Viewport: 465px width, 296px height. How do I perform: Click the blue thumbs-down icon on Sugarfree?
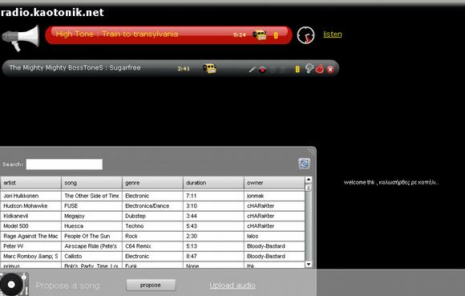pos(309,68)
